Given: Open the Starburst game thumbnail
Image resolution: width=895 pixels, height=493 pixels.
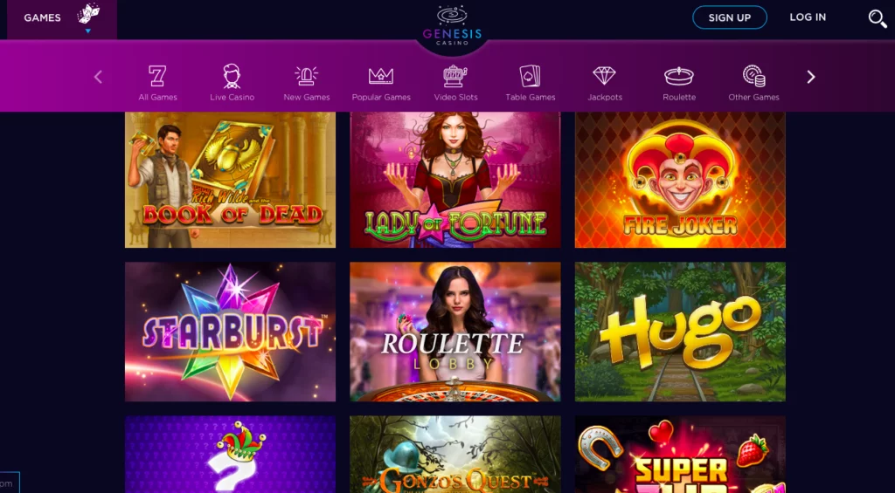Looking at the screenshot, I should (230, 332).
